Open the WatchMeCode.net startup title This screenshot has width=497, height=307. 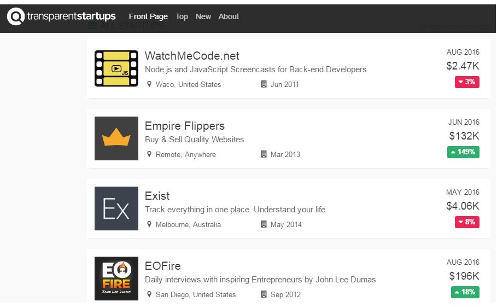(x=192, y=56)
